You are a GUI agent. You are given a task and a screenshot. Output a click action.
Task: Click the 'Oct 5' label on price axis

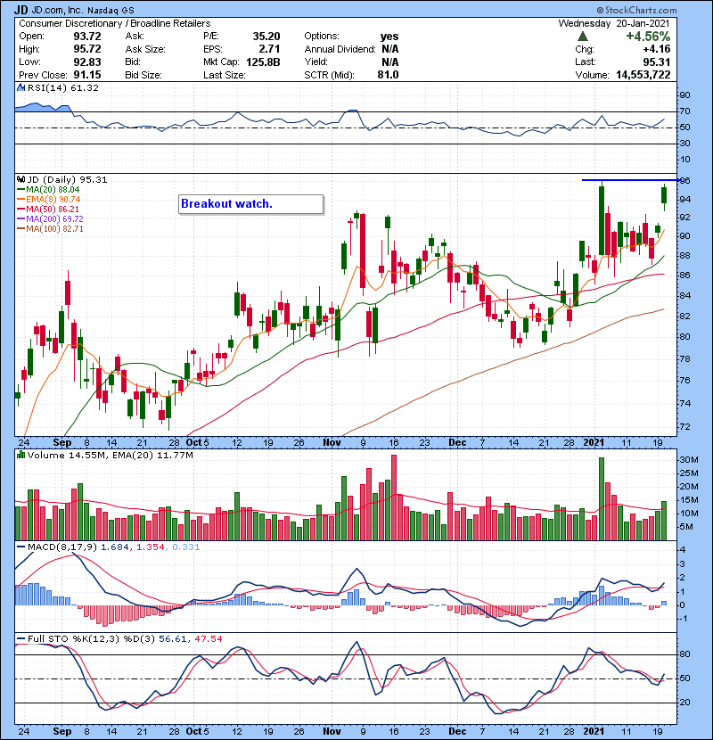(x=197, y=442)
